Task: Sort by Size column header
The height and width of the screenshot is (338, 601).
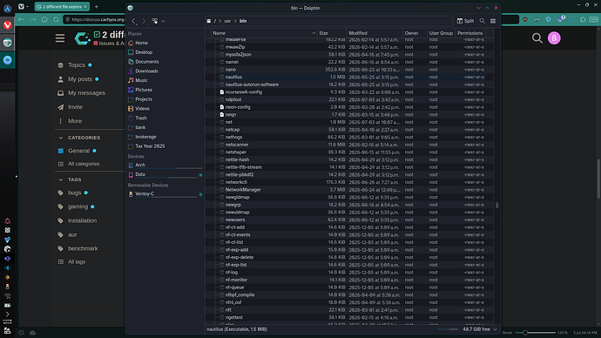Action: 332,33
